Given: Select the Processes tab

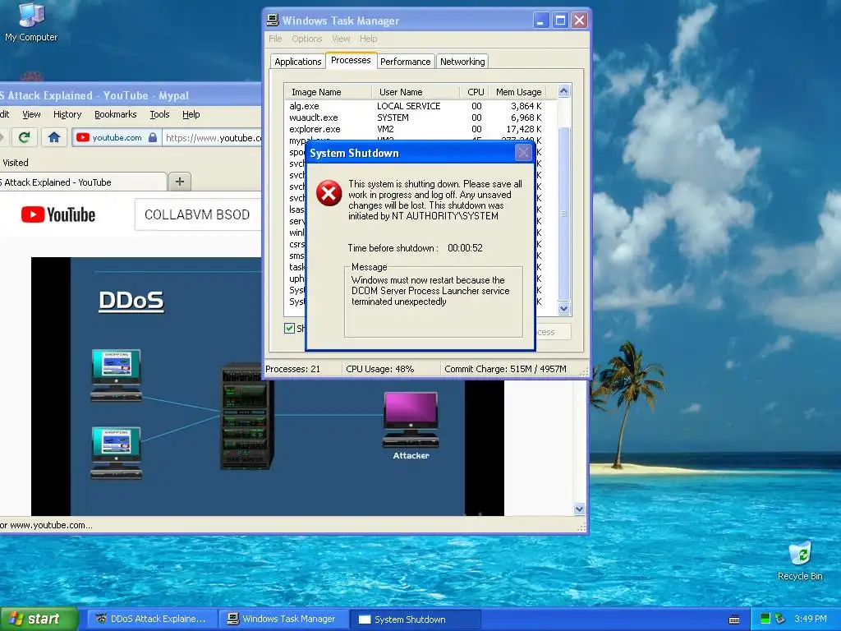Looking at the screenshot, I should [x=351, y=60].
